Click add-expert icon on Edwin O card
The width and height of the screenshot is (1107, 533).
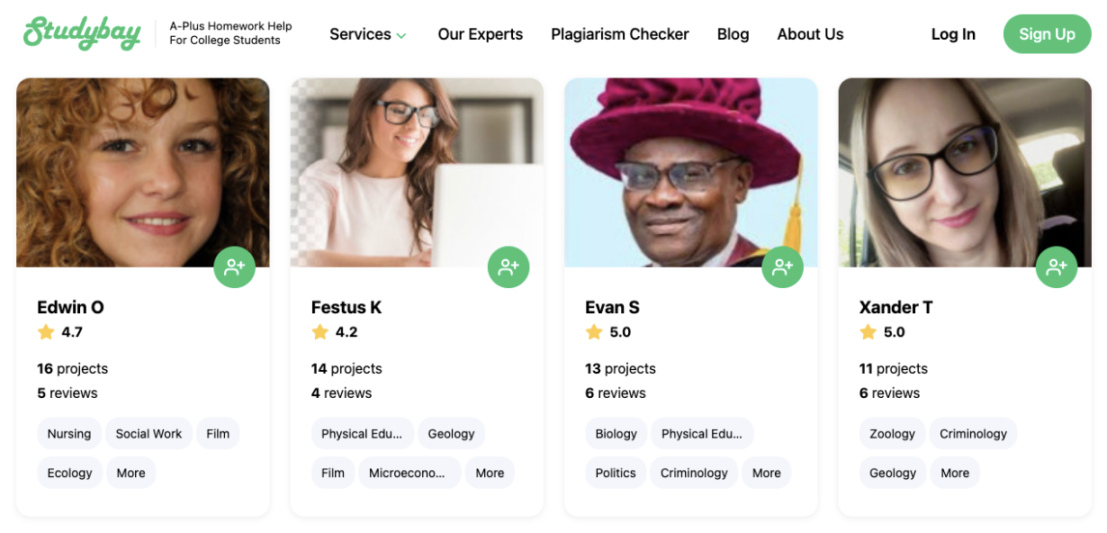(234, 266)
